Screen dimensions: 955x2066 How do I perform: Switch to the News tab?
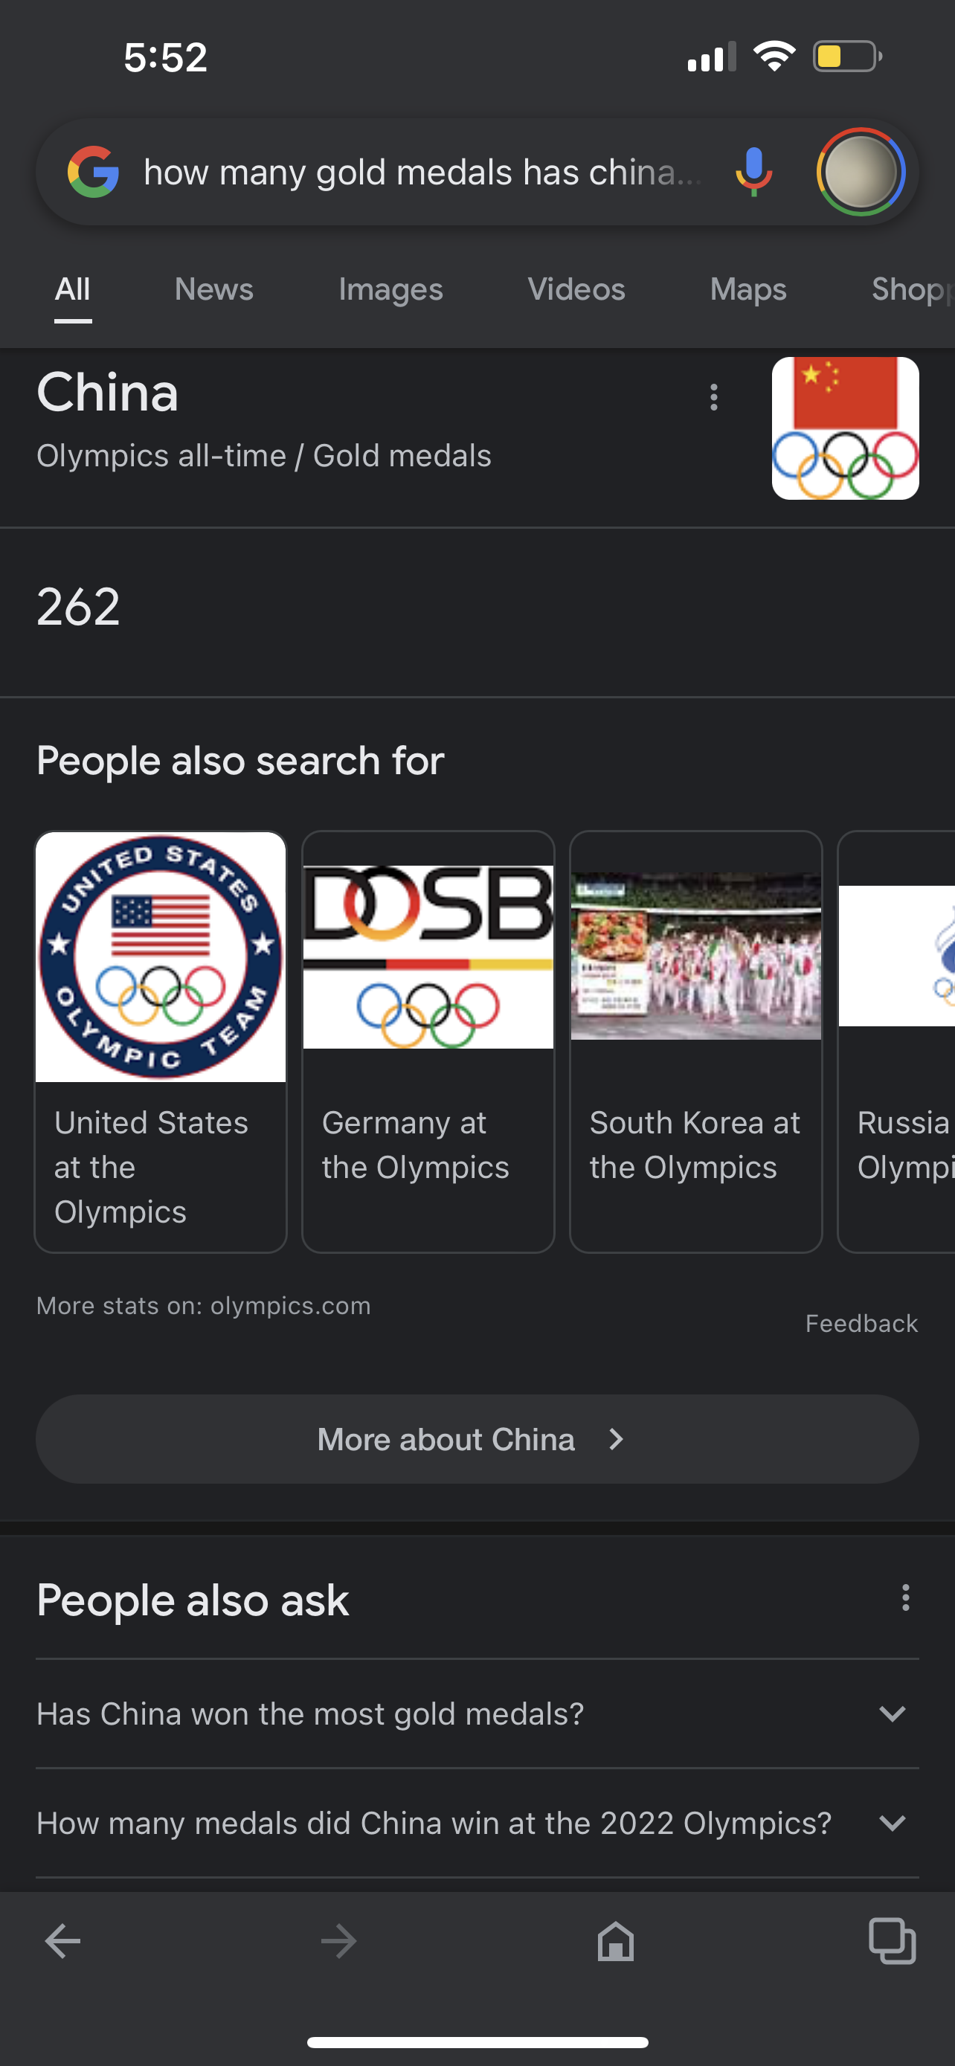coord(214,289)
